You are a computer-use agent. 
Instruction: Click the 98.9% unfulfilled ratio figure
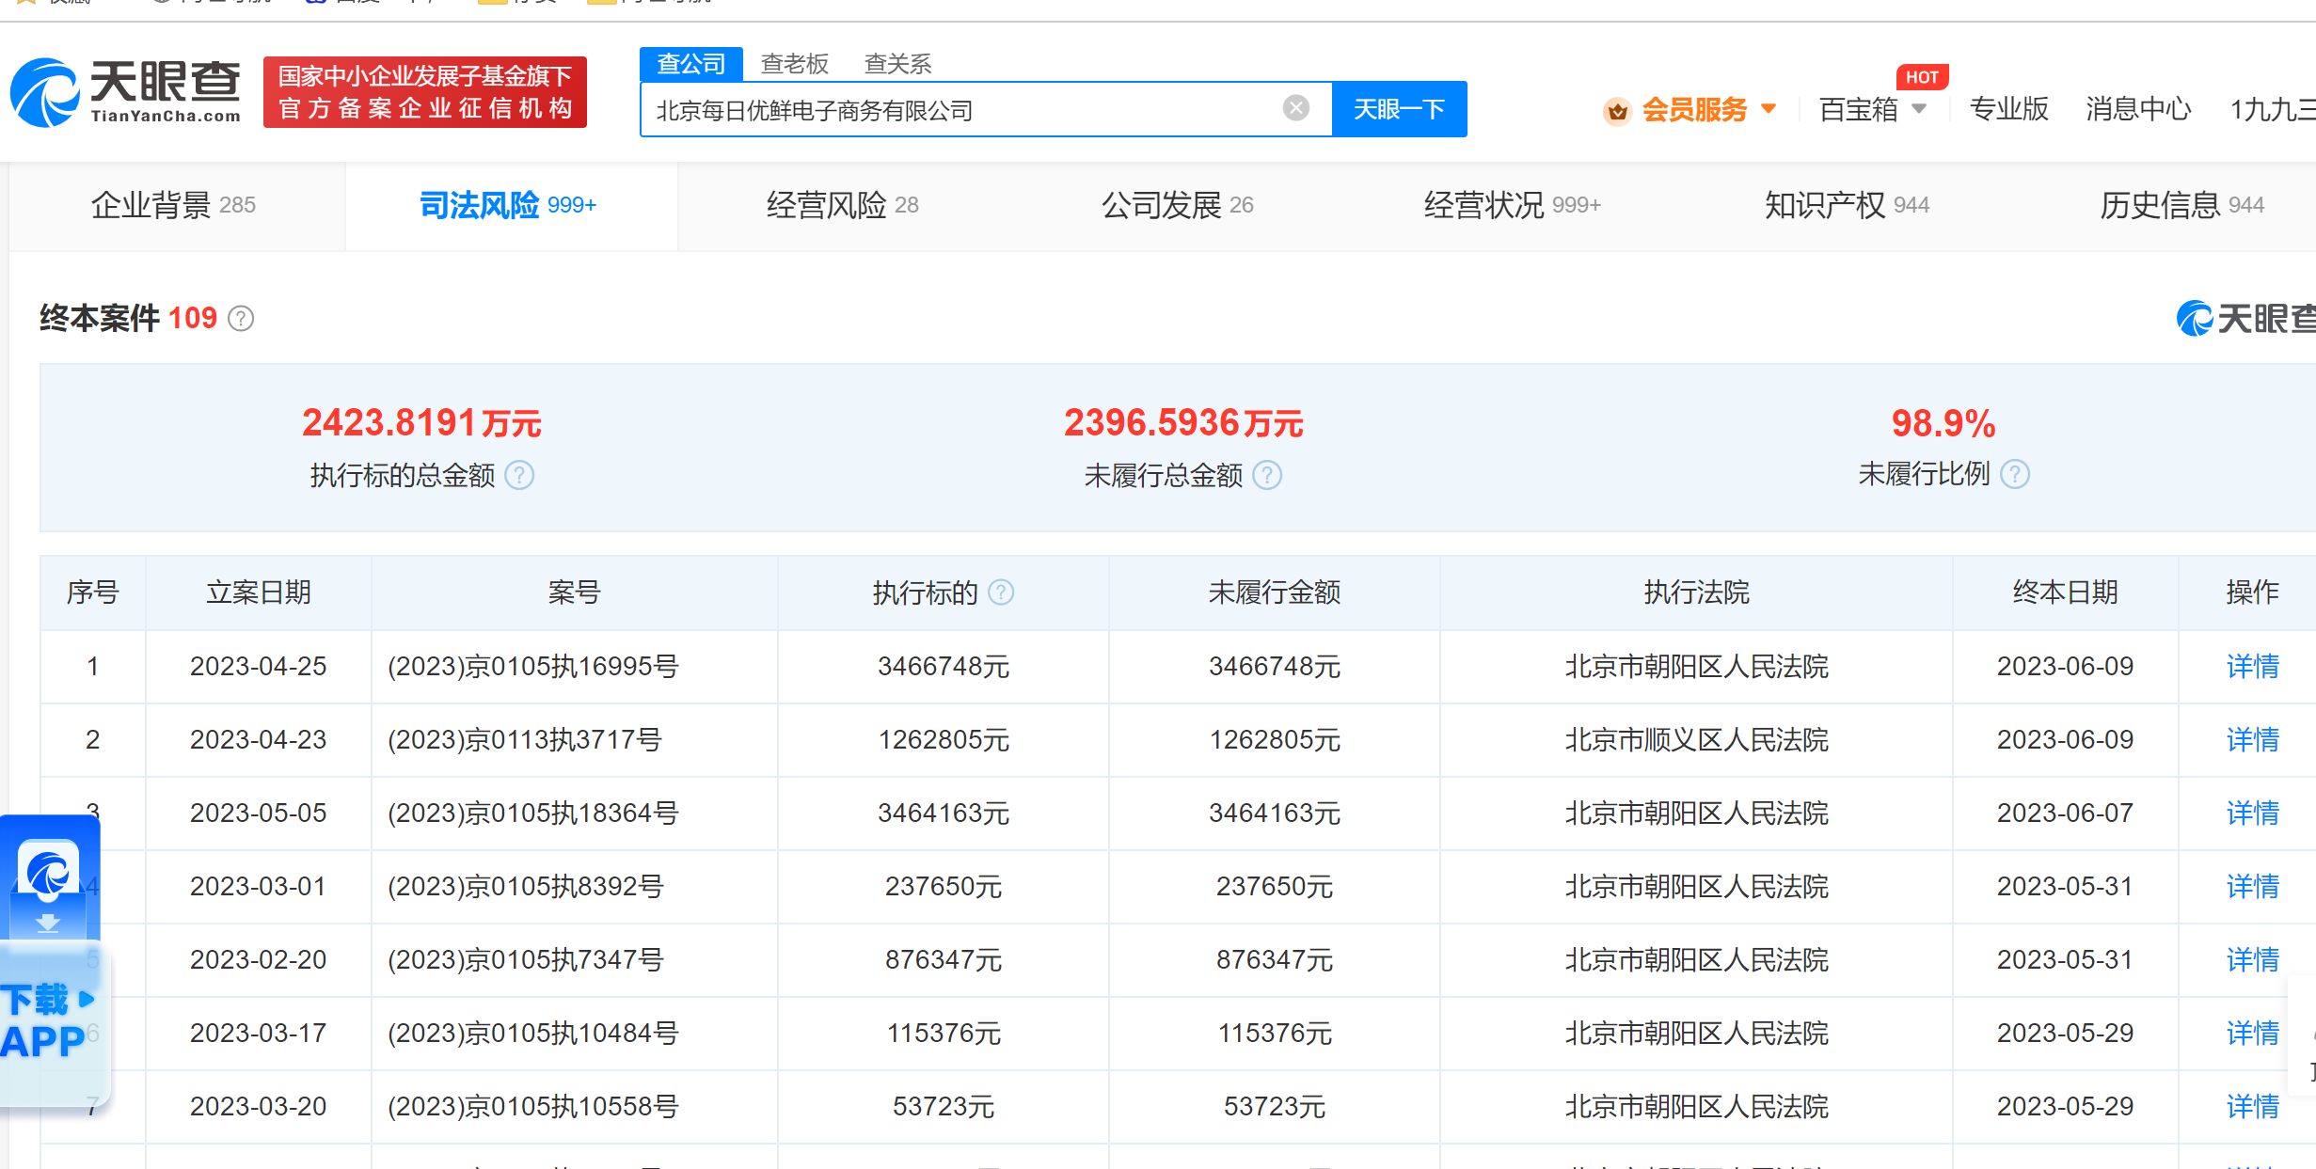1943,423
